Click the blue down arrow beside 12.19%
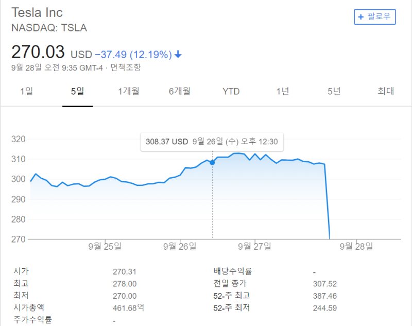The width and height of the screenshot is (412, 326). (178, 55)
